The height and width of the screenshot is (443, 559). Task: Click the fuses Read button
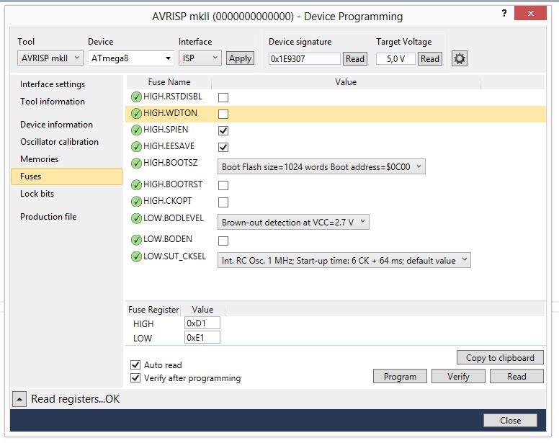517,376
